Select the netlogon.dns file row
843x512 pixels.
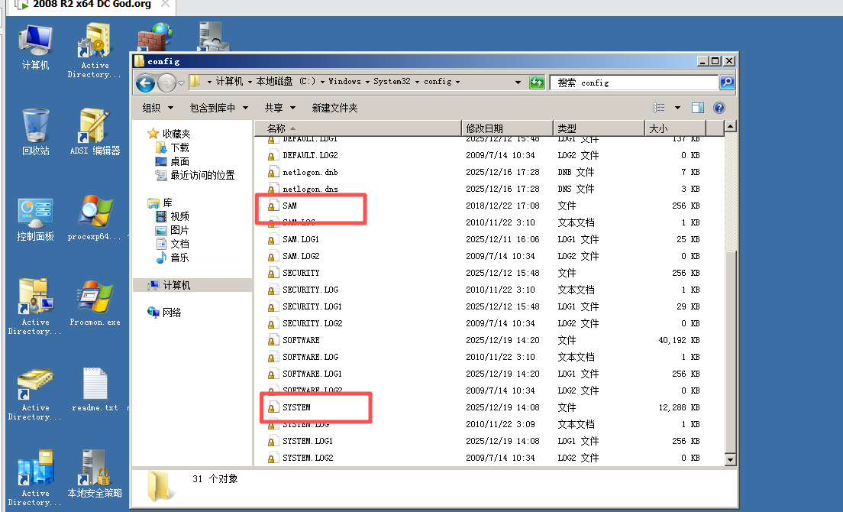point(484,189)
